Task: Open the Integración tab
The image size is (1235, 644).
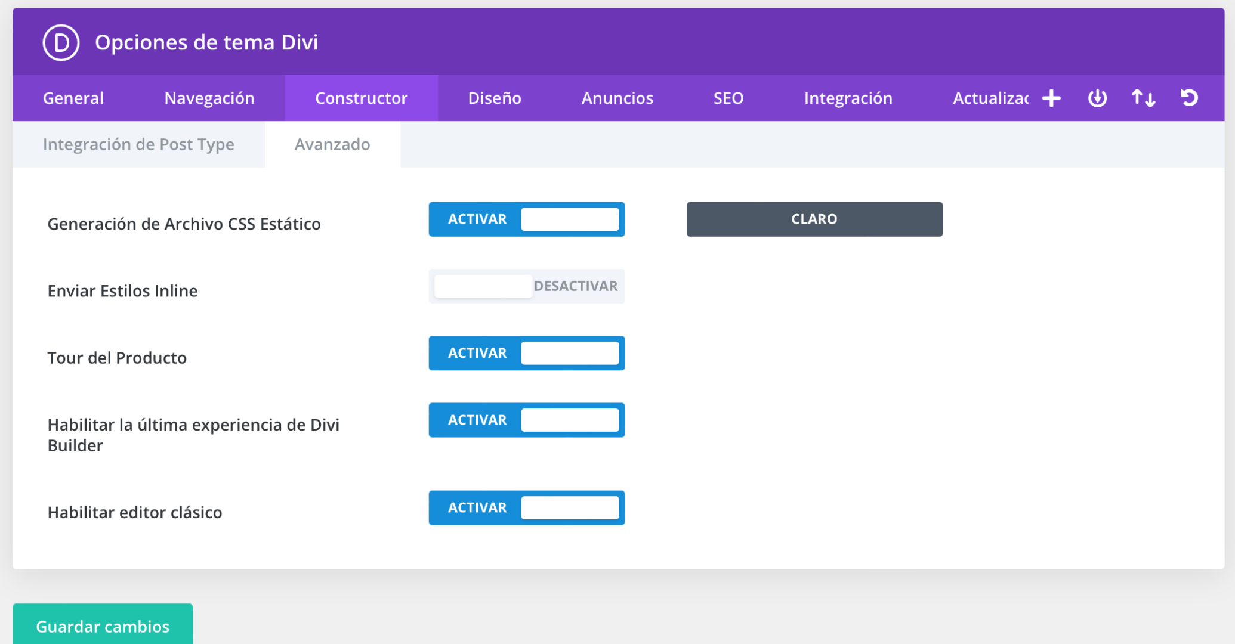Action: coord(848,98)
